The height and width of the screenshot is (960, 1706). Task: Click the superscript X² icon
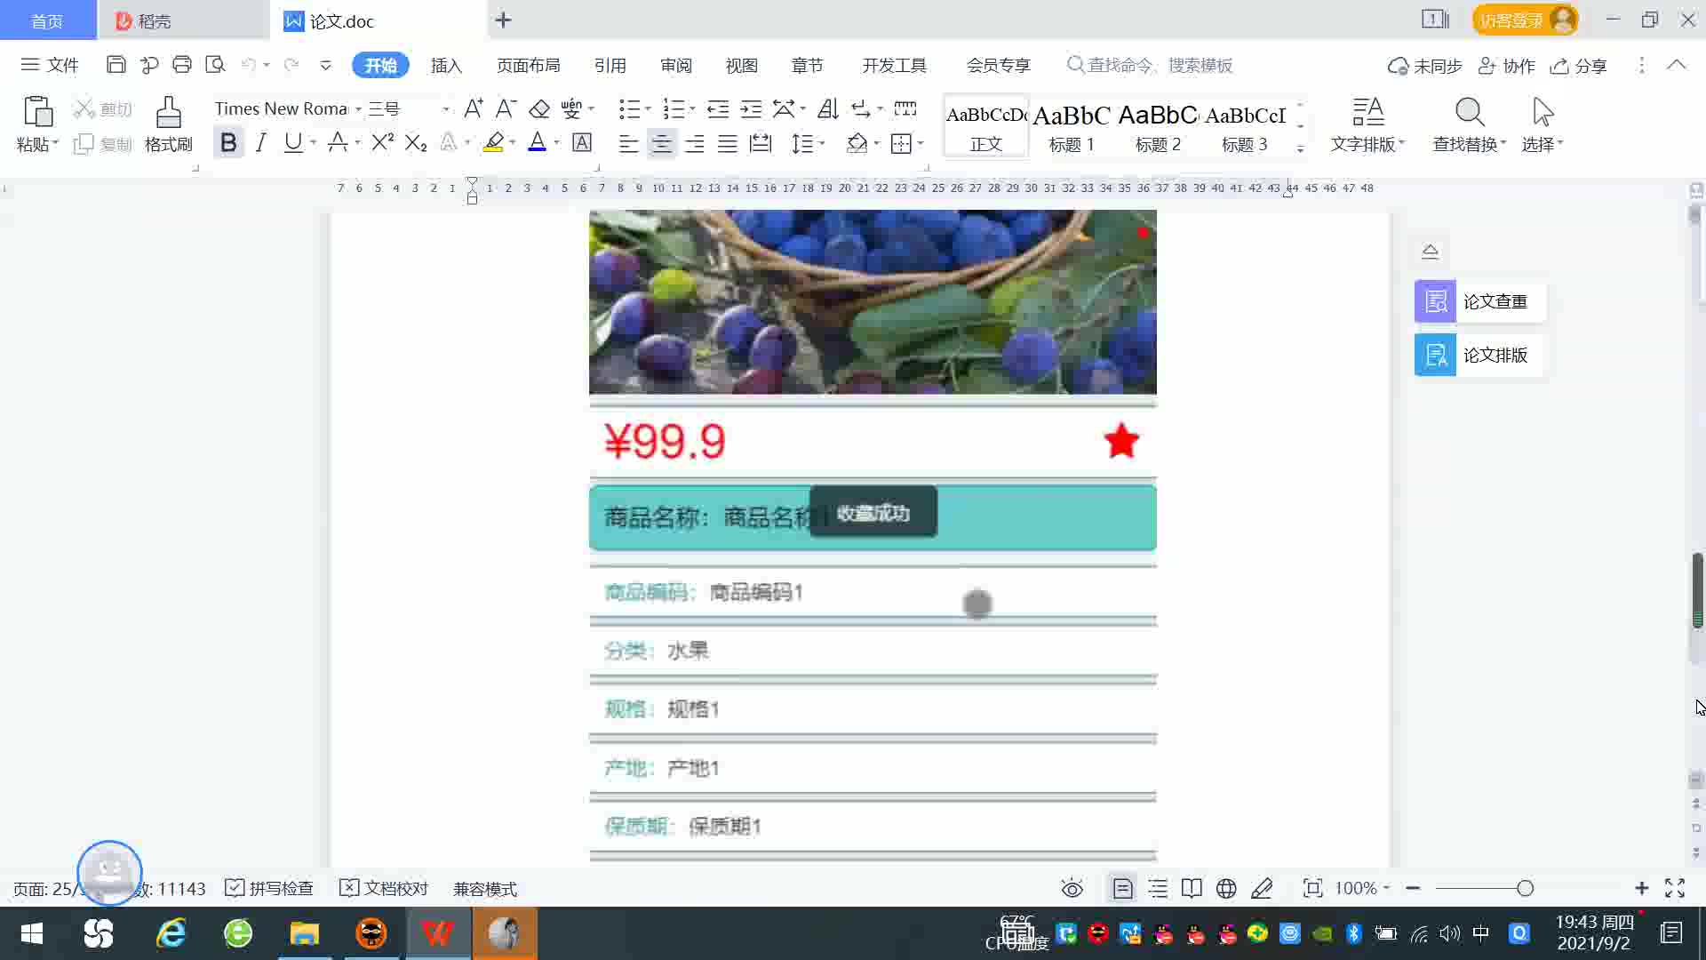click(382, 143)
